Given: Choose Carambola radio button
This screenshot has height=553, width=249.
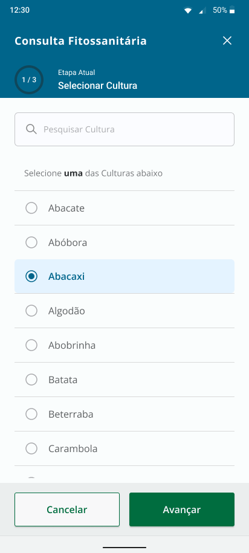Looking at the screenshot, I should pyautogui.click(x=31, y=448).
